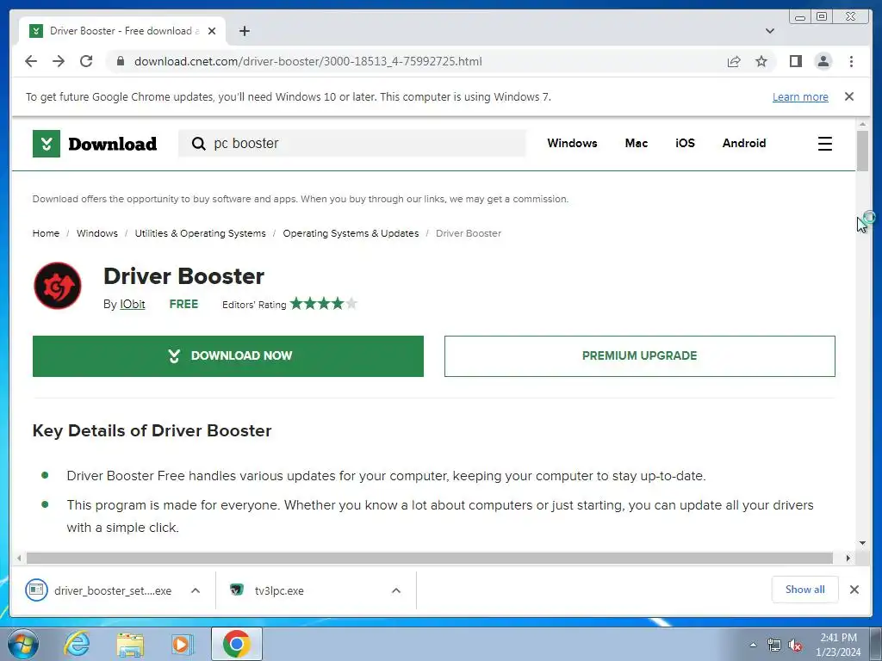Screen dimensions: 882x661
Task: Open the Android navigation item
Action: click(x=743, y=144)
